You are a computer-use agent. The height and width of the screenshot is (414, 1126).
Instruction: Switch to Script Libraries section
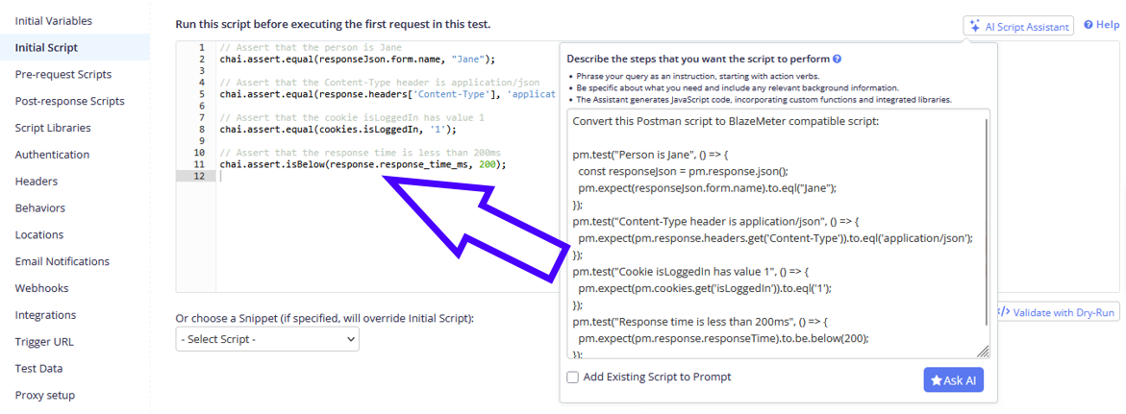(53, 128)
